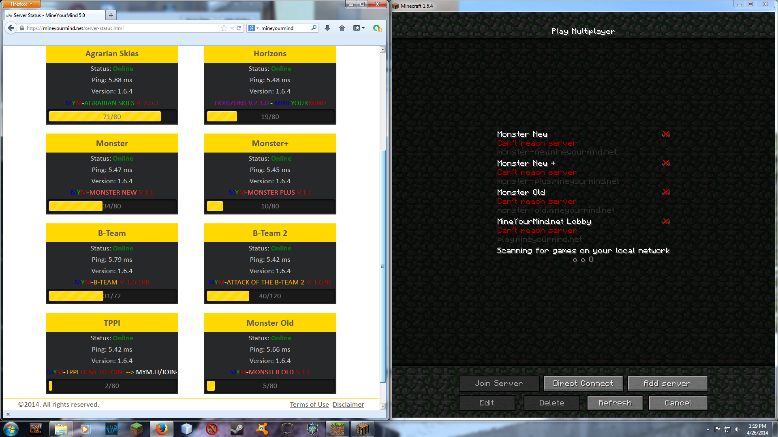Click the padlock site identity icon
This screenshot has height=437, width=778.
[x=22, y=28]
